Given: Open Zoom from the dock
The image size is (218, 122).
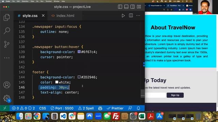Looking at the screenshot, I should (x=98, y=116).
